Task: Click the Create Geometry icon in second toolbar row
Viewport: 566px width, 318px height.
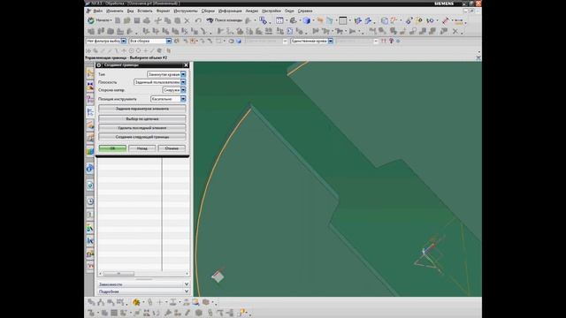Action: tap(111, 32)
